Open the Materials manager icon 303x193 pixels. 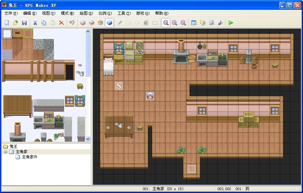point(203,23)
